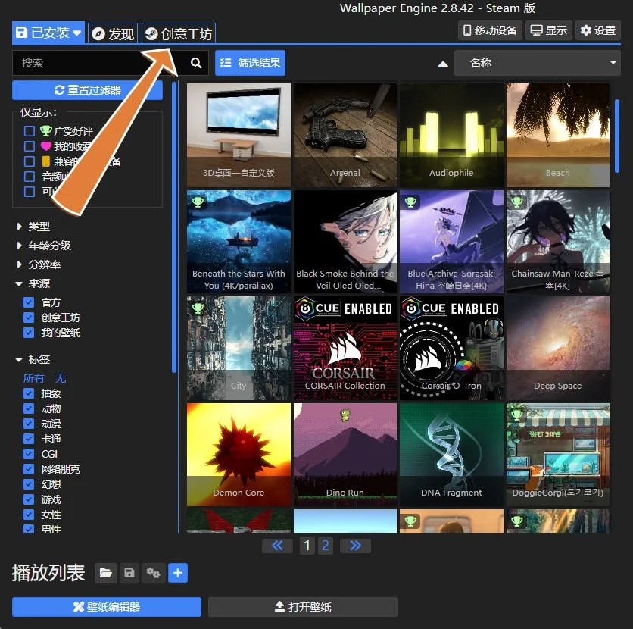Click the trophy badge on City wallpaper
The height and width of the screenshot is (629, 633).
(x=198, y=308)
